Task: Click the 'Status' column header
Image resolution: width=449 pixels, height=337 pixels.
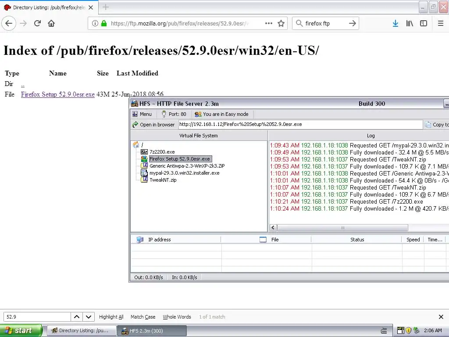Action: click(x=357, y=240)
